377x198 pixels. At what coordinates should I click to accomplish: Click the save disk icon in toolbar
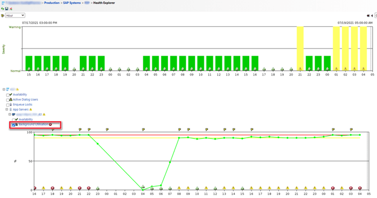(x=6, y=9)
